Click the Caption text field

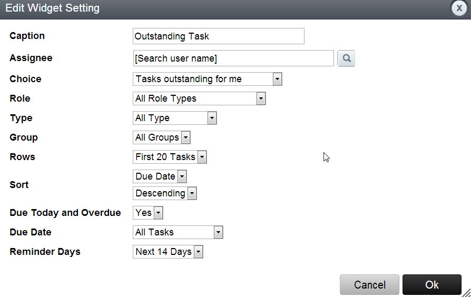click(x=219, y=36)
